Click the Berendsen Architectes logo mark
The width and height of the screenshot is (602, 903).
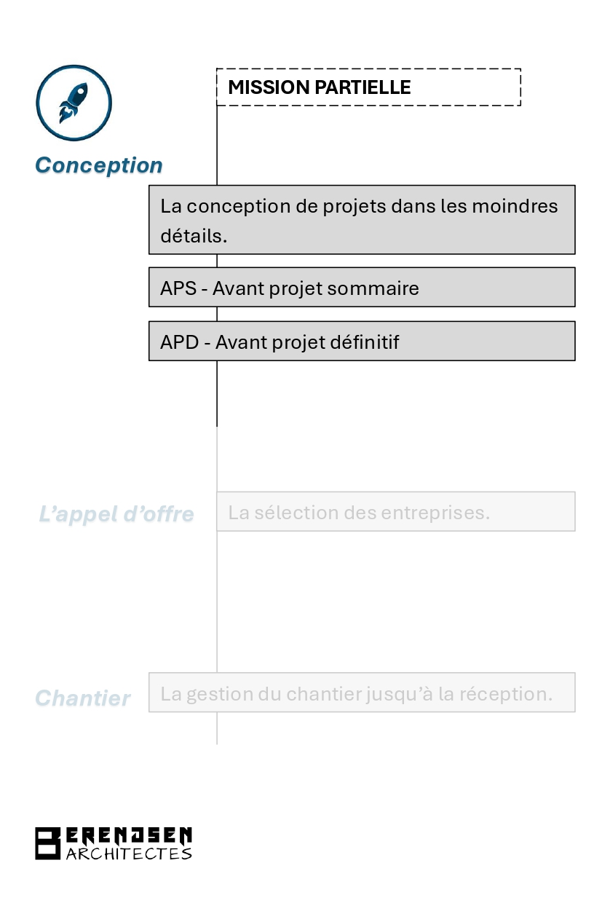47,843
